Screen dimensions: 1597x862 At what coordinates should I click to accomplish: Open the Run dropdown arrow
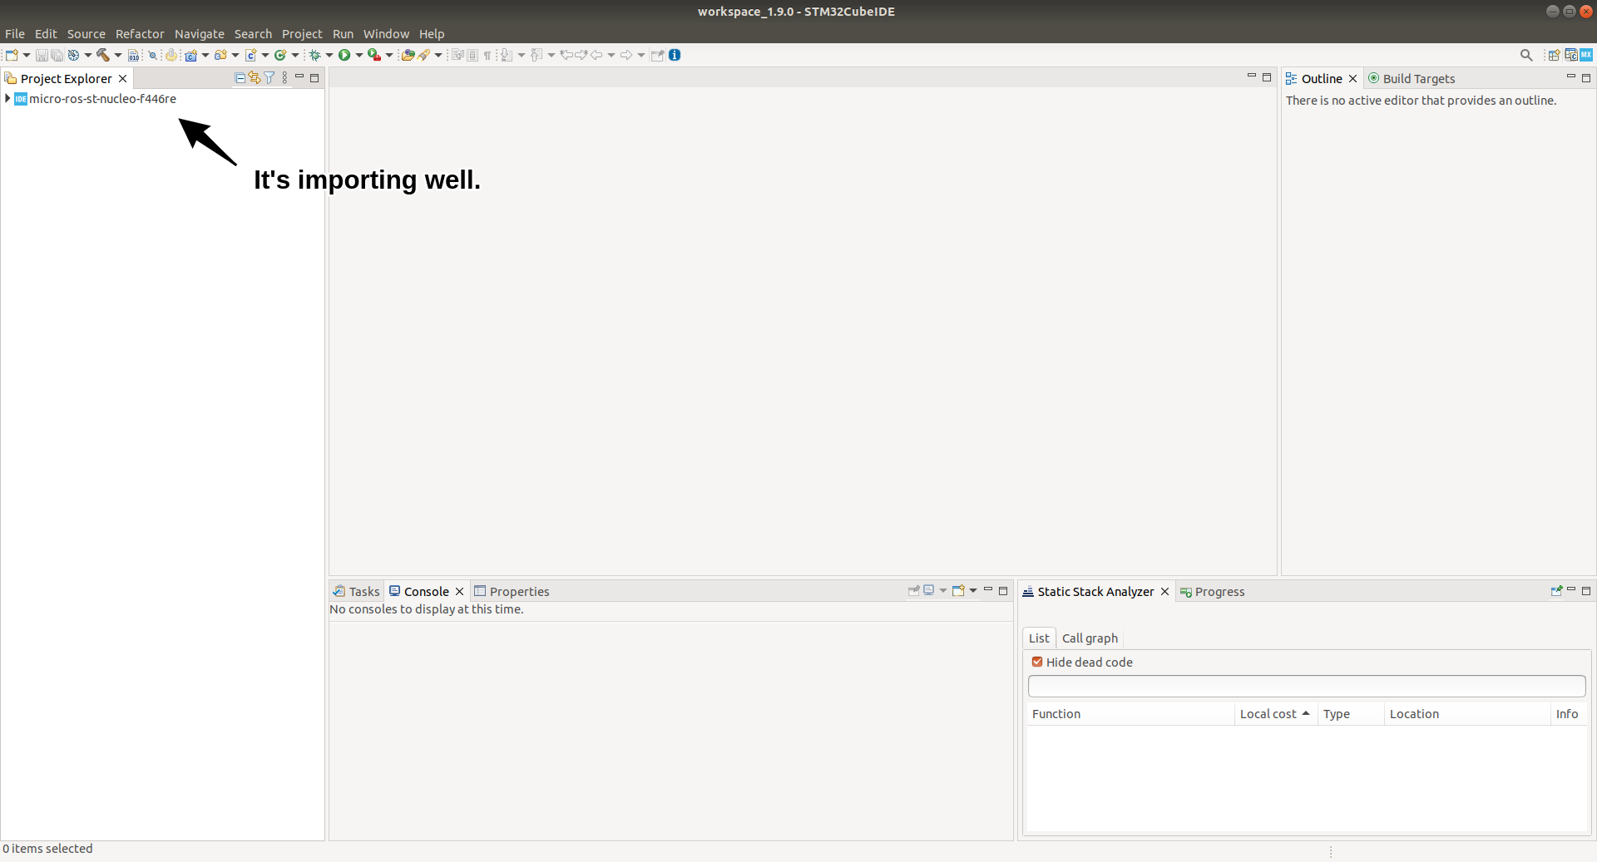tap(359, 55)
